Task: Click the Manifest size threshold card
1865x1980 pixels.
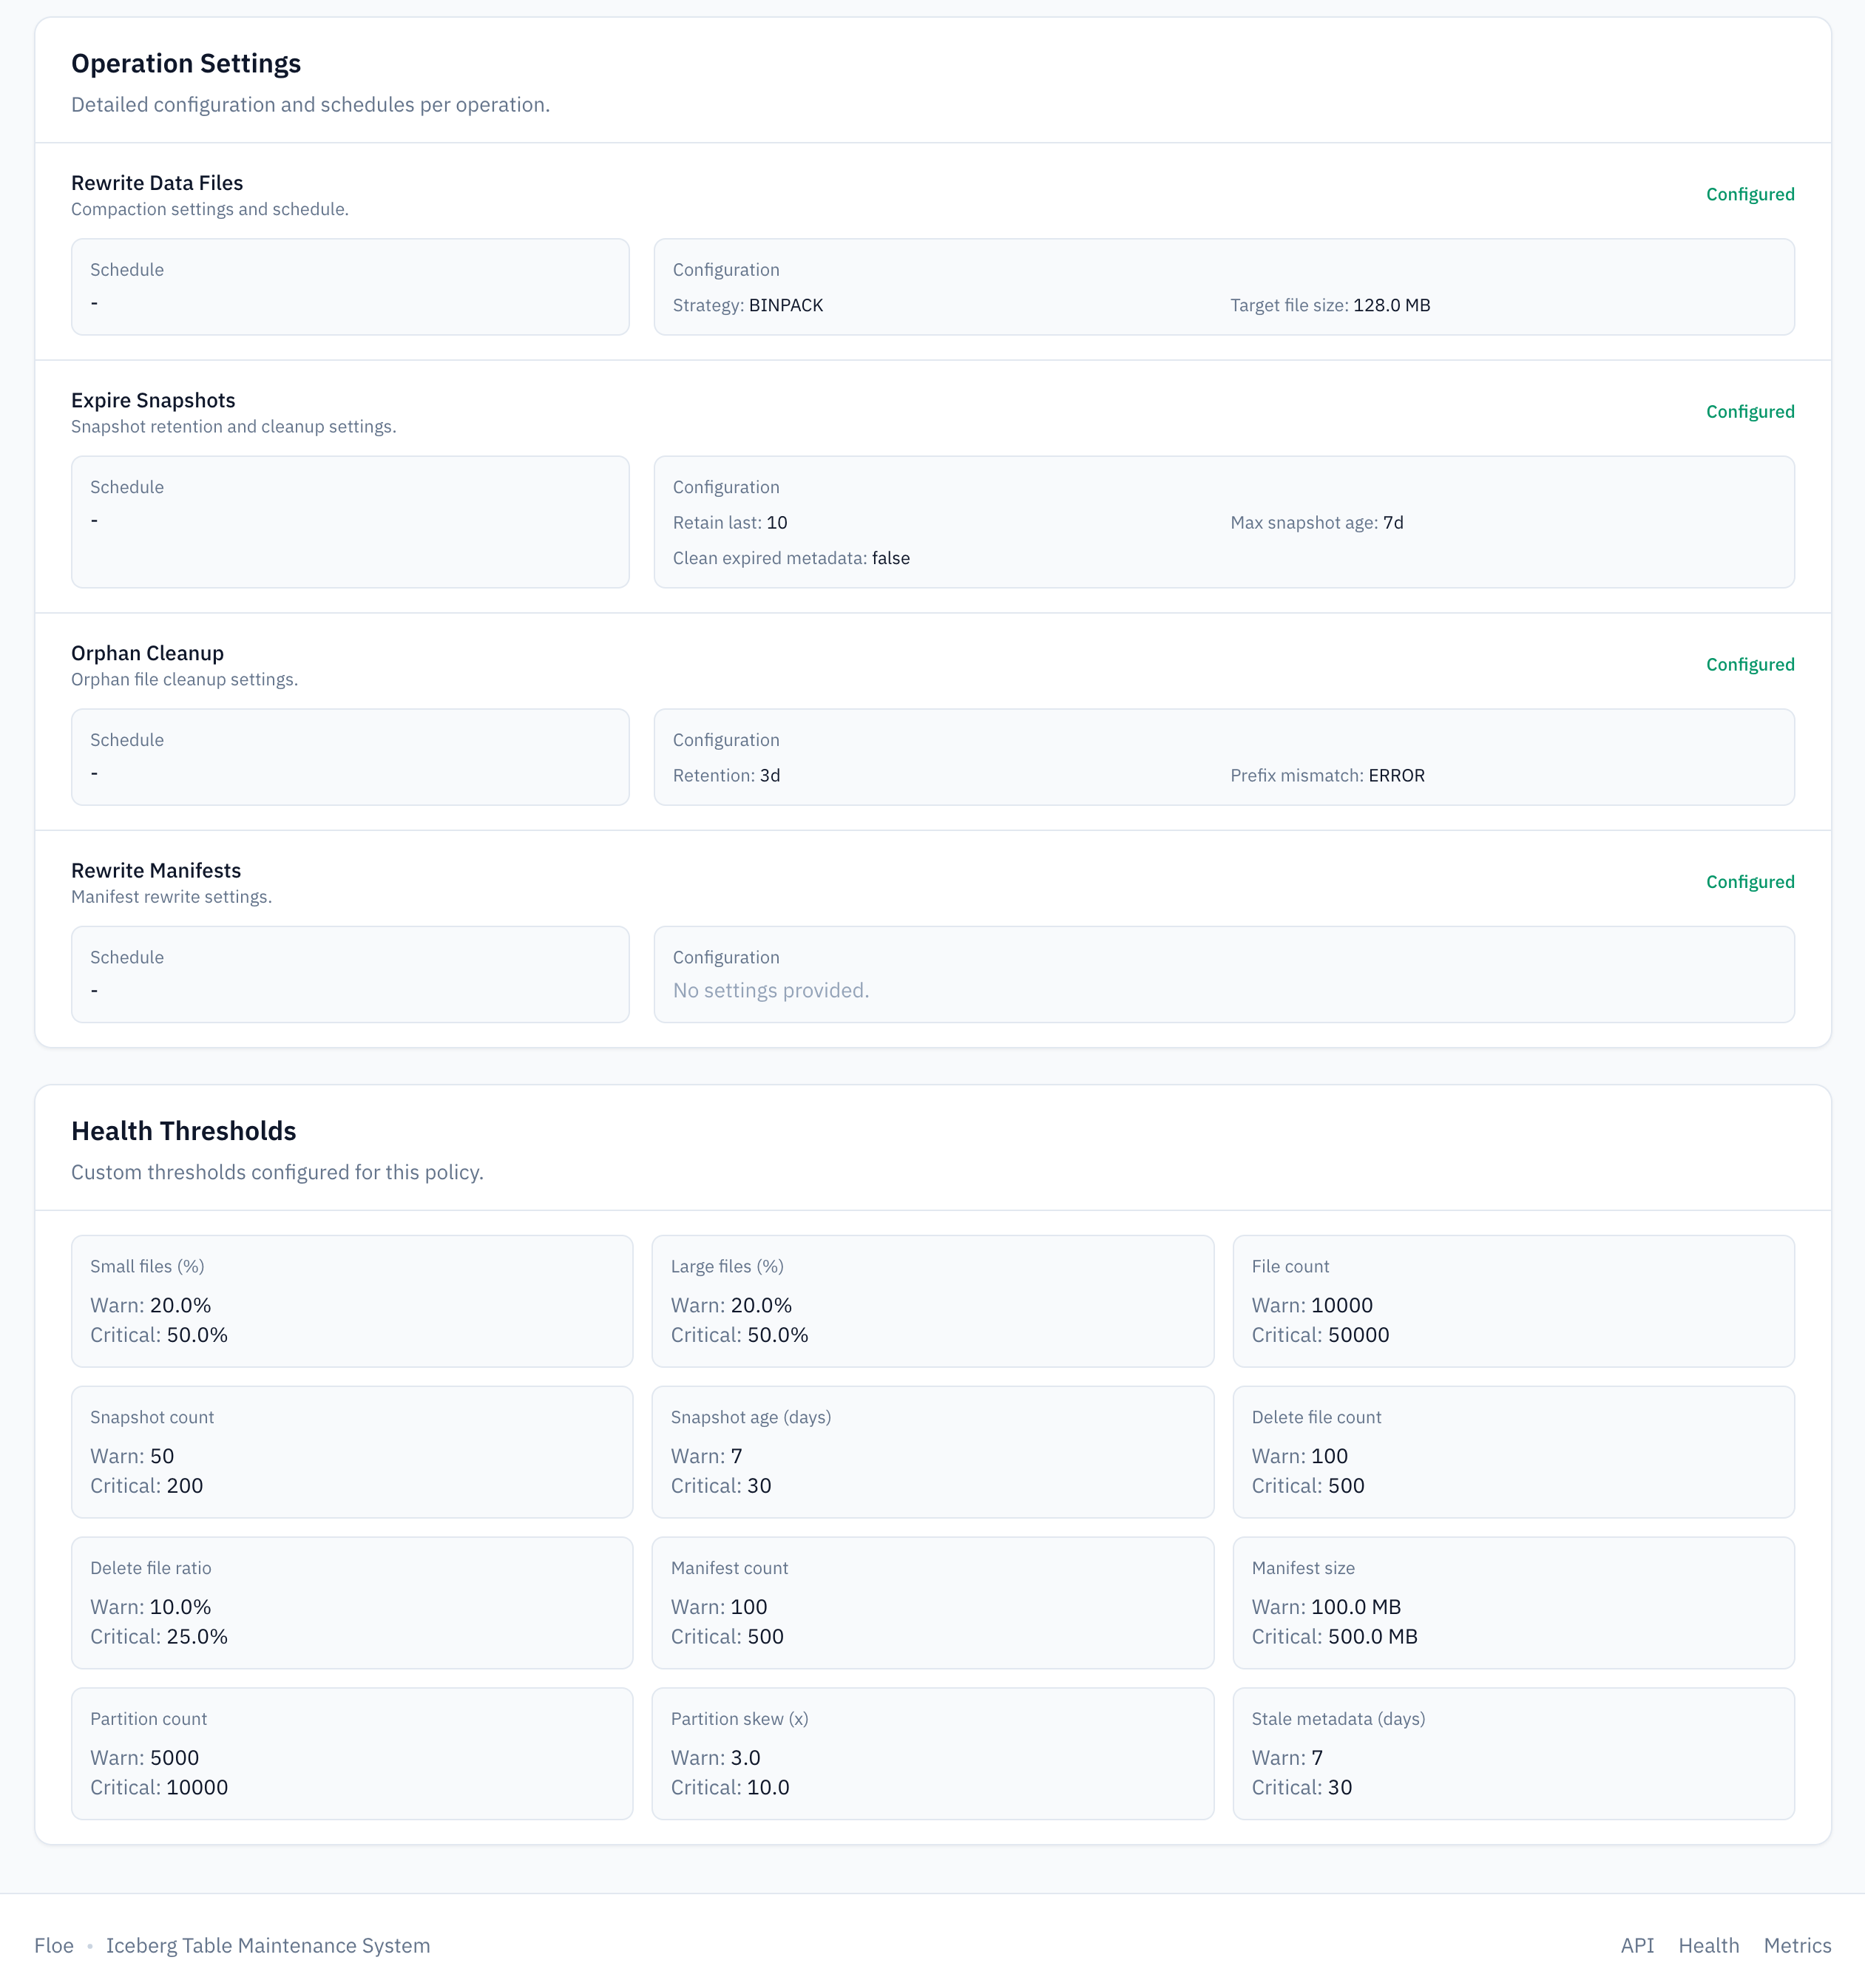Action: pyautogui.click(x=1512, y=1602)
